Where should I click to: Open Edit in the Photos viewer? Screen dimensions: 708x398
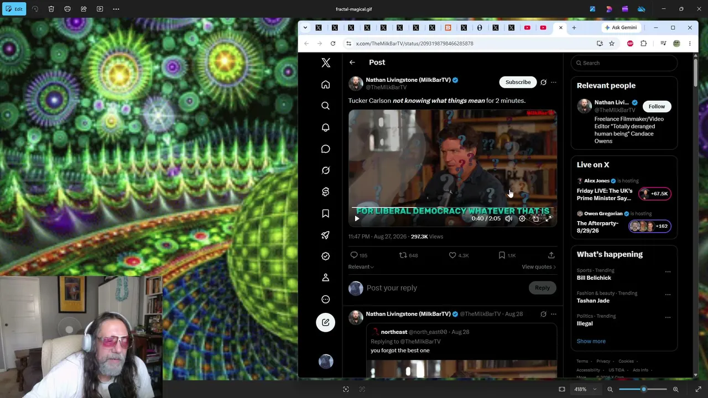point(14,9)
